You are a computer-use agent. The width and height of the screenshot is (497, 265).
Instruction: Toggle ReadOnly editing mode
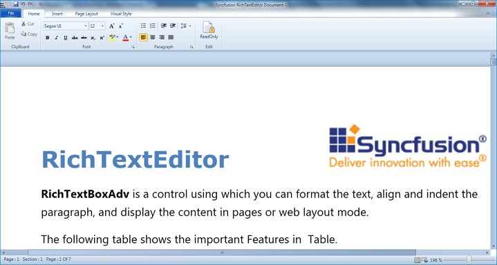tap(209, 30)
